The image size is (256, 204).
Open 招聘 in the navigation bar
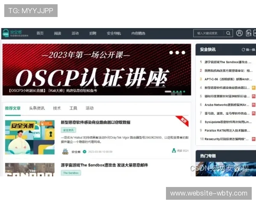coord(93,33)
